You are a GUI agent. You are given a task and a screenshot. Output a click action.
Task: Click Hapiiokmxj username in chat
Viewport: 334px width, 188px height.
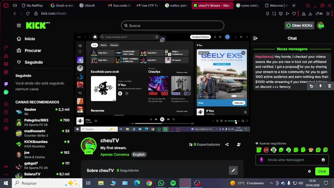[x=264, y=57]
